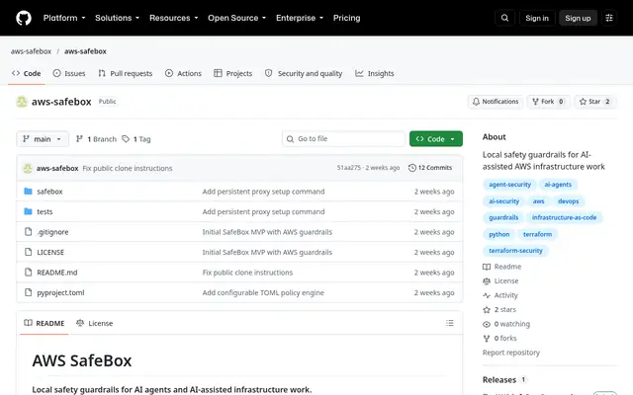The height and width of the screenshot is (395, 633).
Task: Expand the Solutions menu
Action: [117, 18]
